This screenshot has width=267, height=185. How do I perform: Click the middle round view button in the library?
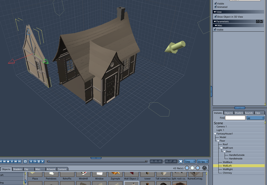tap(192, 168)
